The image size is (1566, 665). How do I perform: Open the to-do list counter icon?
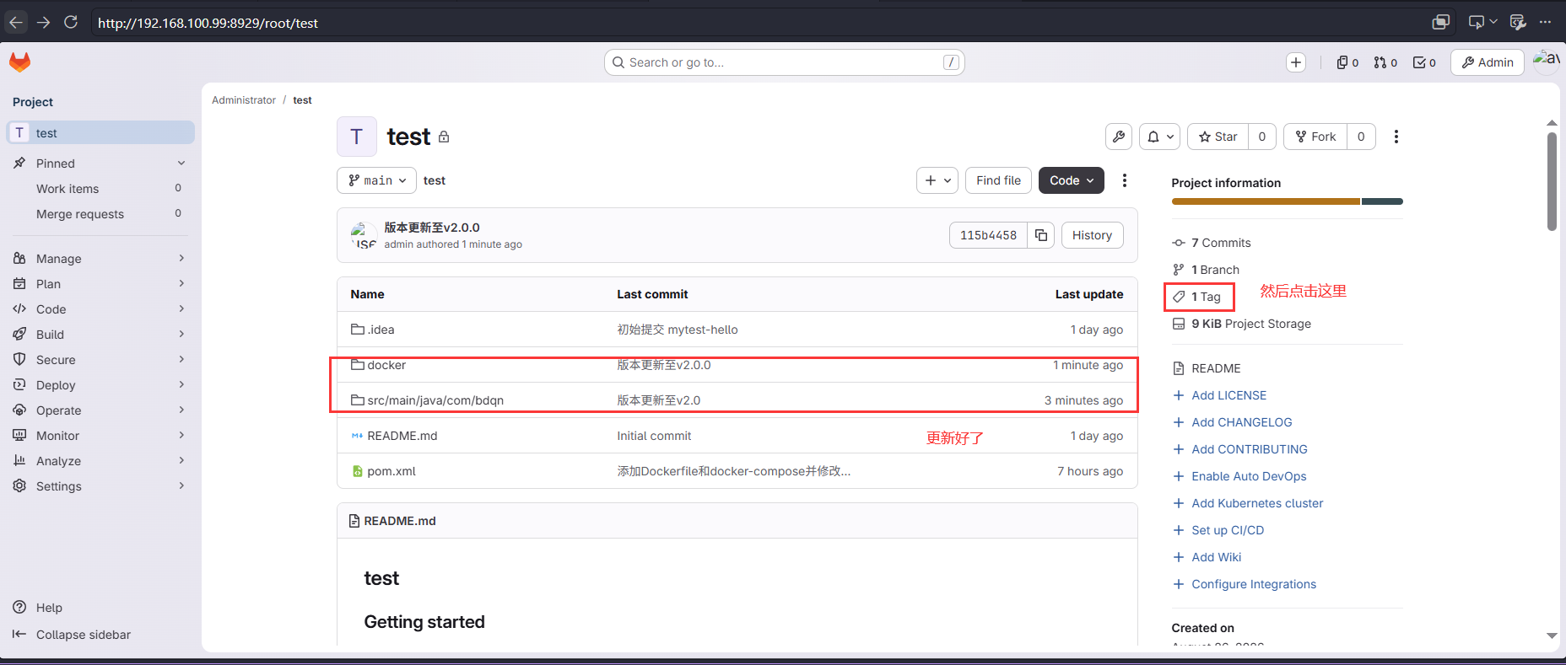tap(1424, 62)
